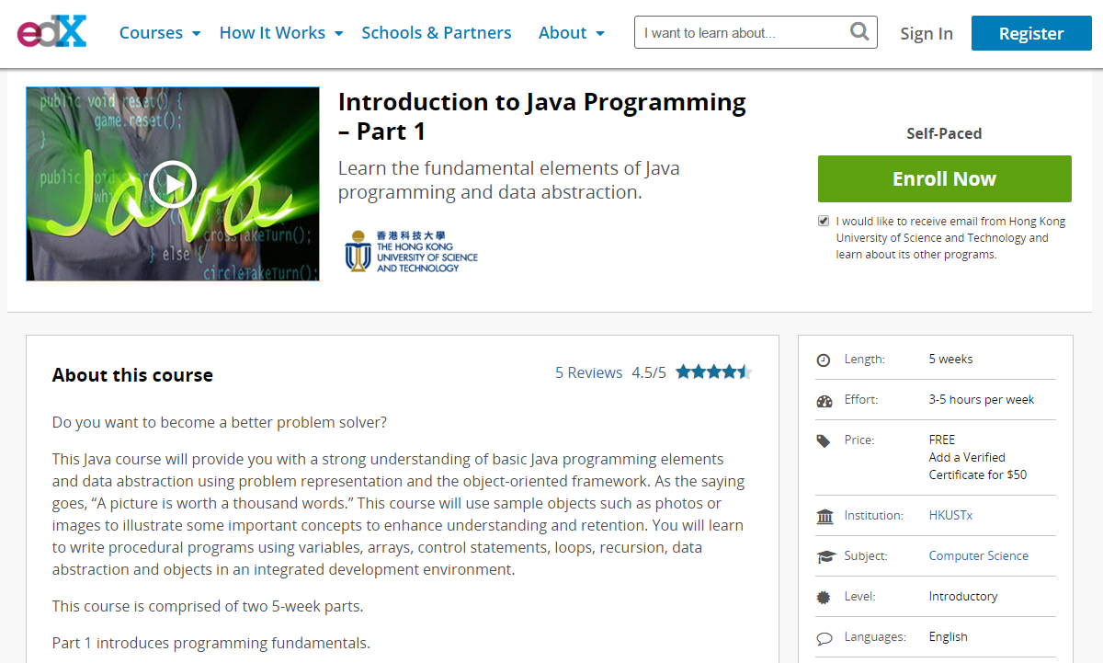Click the building icon beside Institution
The image size is (1103, 663).
[x=824, y=516]
